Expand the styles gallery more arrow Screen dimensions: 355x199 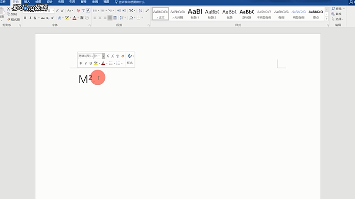[x=326, y=19]
